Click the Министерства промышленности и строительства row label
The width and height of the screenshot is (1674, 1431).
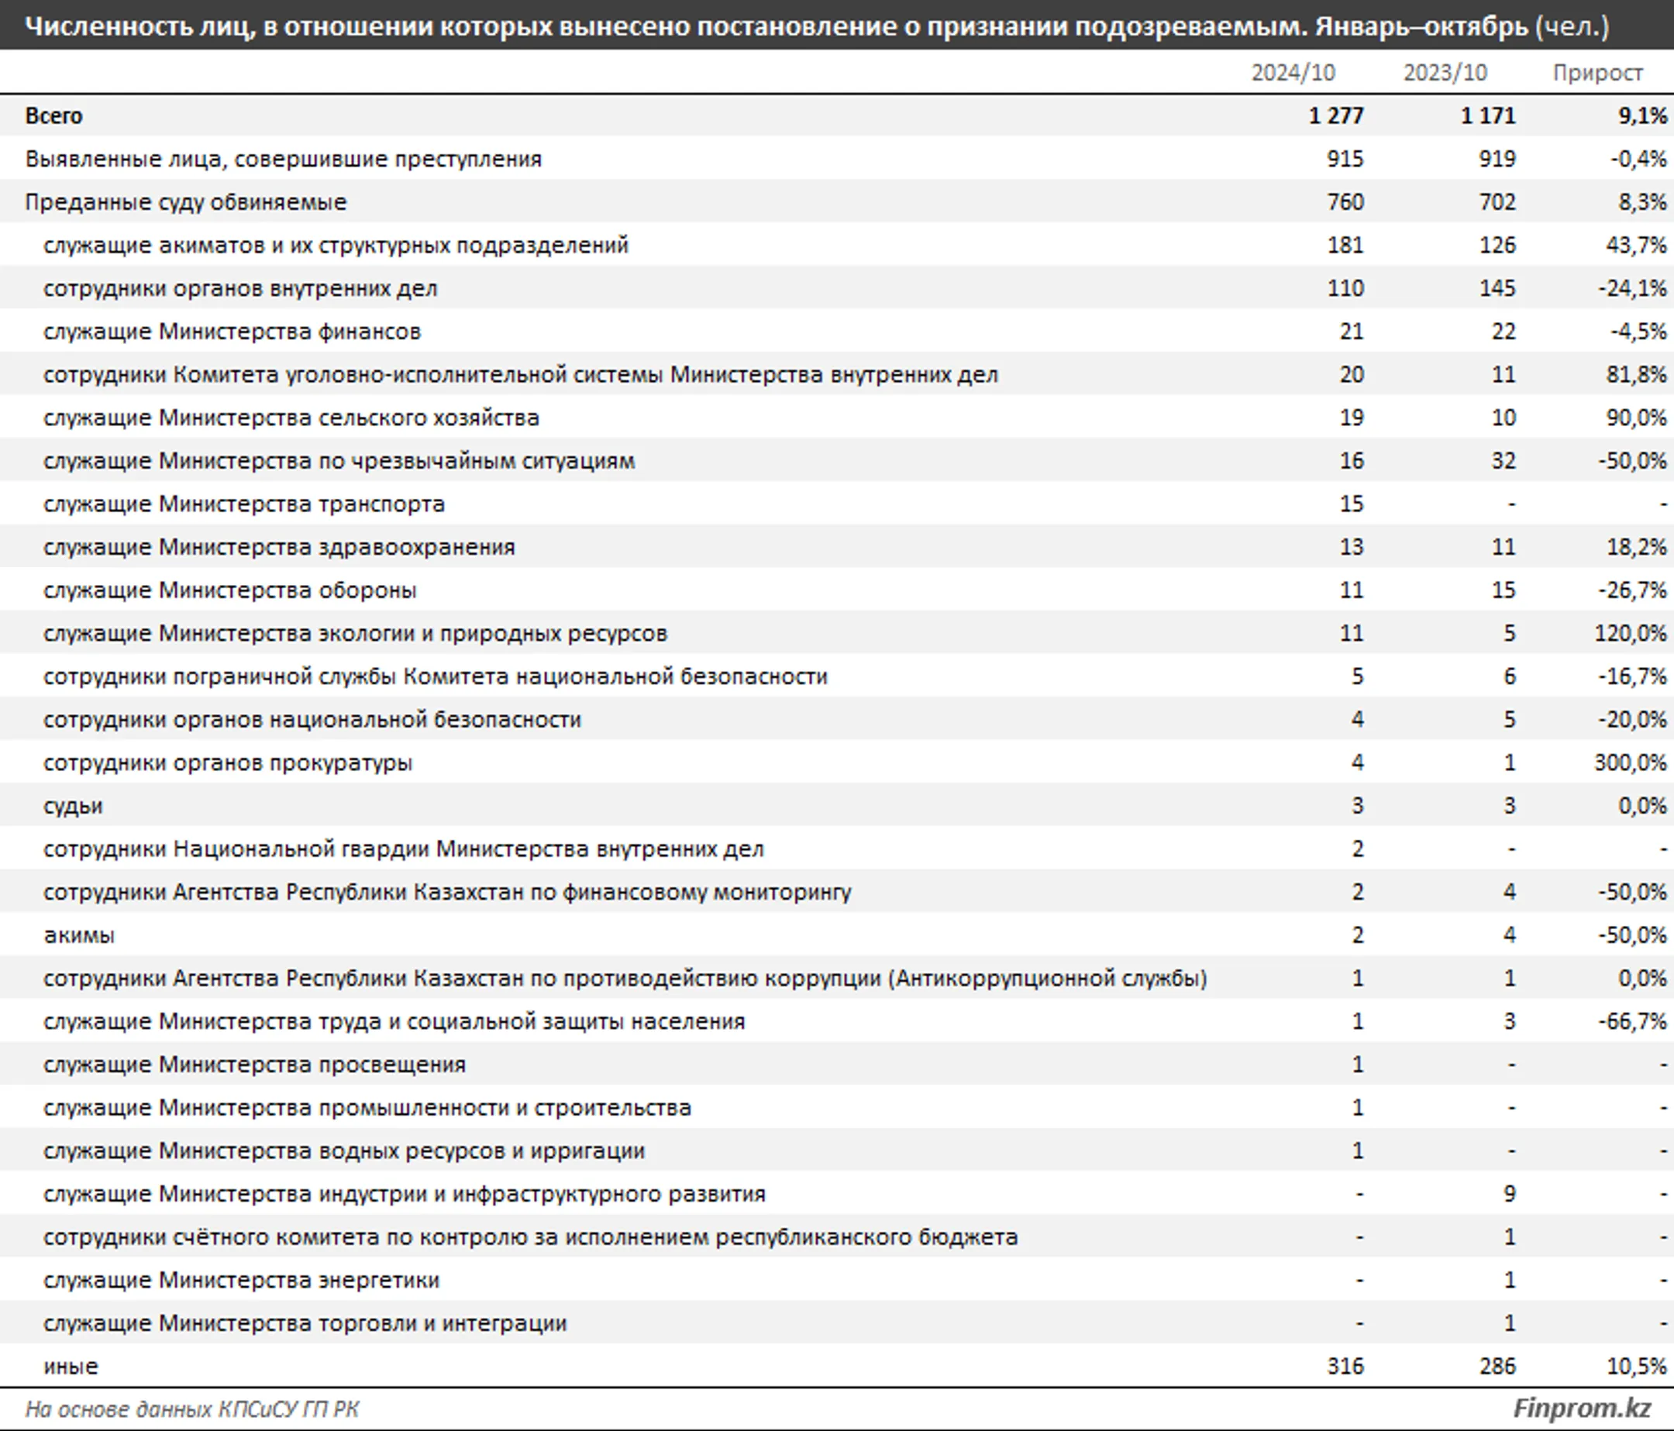tap(367, 1109)
